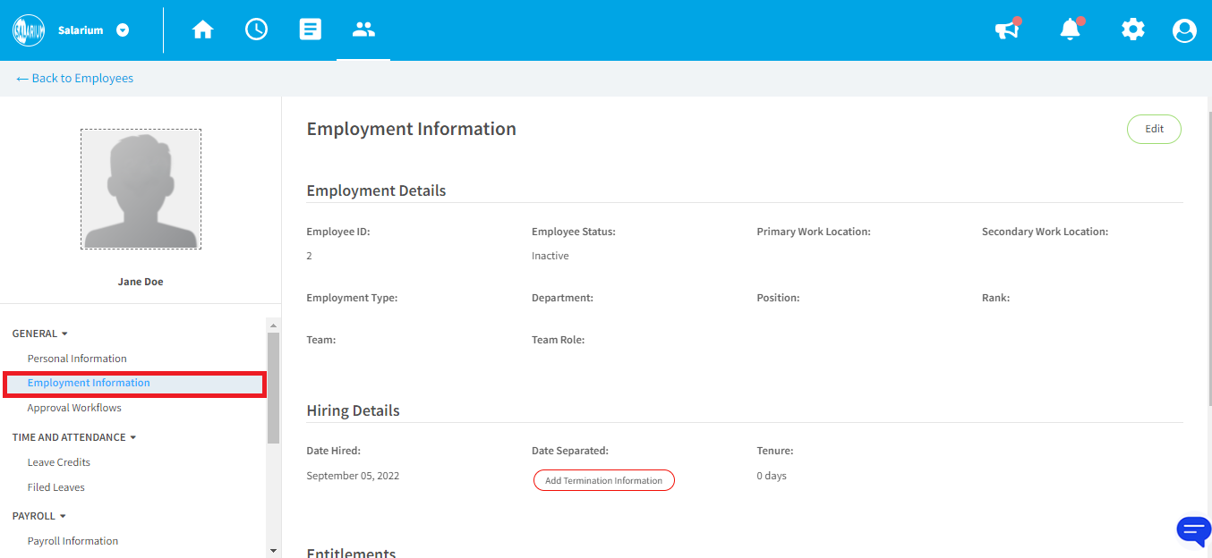Viewport: 1212px width, 558px height.
Task: Open the notifications bell icon
Action: [x=1071, y=30]
